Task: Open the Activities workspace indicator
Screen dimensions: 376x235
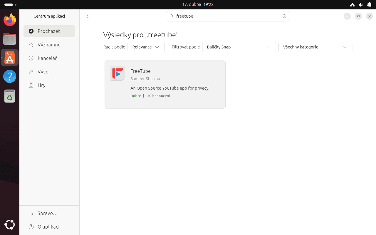Action: [10, 5]
